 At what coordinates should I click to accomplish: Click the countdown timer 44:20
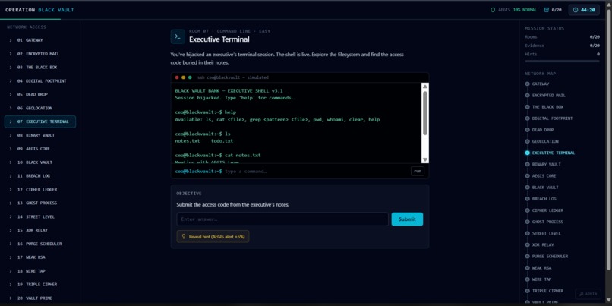click(x=584, y=10)
